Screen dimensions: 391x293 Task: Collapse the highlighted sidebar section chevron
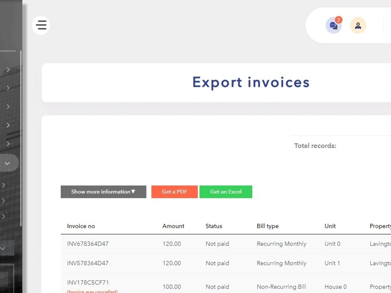[7, 163]
